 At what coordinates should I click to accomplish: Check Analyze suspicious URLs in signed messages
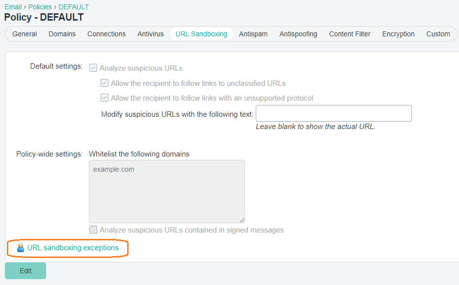click(x=93, y=230)
